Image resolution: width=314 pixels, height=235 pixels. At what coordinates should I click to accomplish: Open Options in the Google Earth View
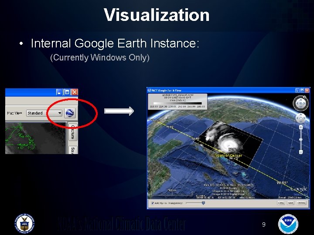pyautogui.click(x=301, y=203)
